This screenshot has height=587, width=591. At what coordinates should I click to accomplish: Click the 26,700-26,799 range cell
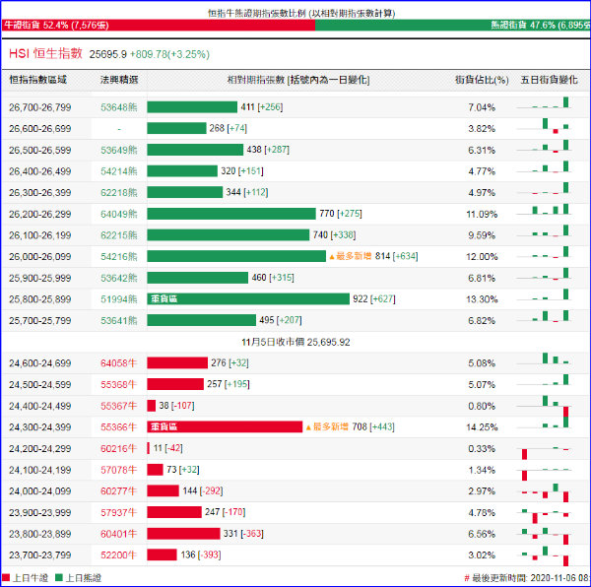[x=40, y=107]
